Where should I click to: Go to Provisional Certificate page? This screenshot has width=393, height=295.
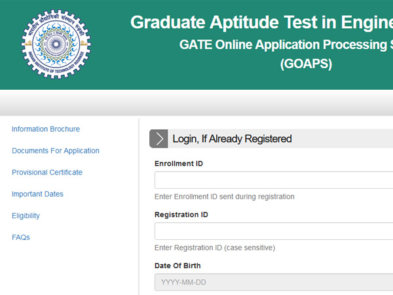coord(47,172)
